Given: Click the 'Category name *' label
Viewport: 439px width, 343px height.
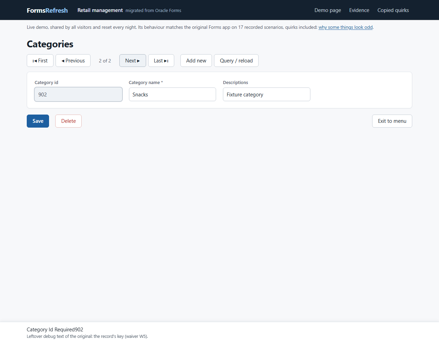Looking at the screenshot, I should [146, 83].
